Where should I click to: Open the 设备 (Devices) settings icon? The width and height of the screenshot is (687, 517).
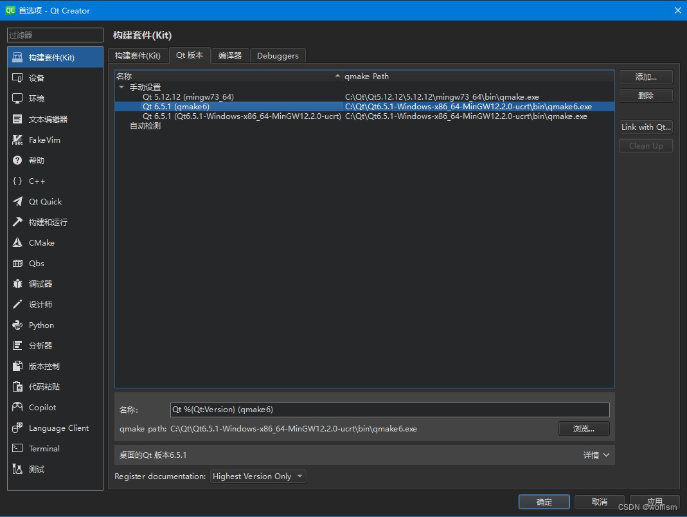click(17, 78)
